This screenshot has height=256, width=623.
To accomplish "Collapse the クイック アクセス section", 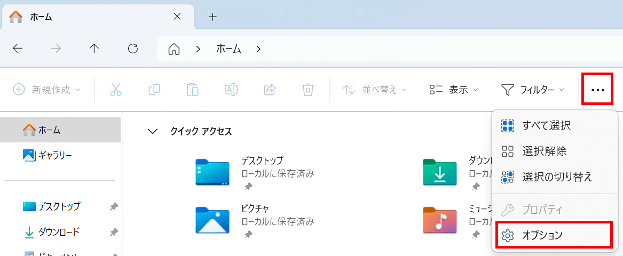I will pyautogui.click(x=152, y=131).
